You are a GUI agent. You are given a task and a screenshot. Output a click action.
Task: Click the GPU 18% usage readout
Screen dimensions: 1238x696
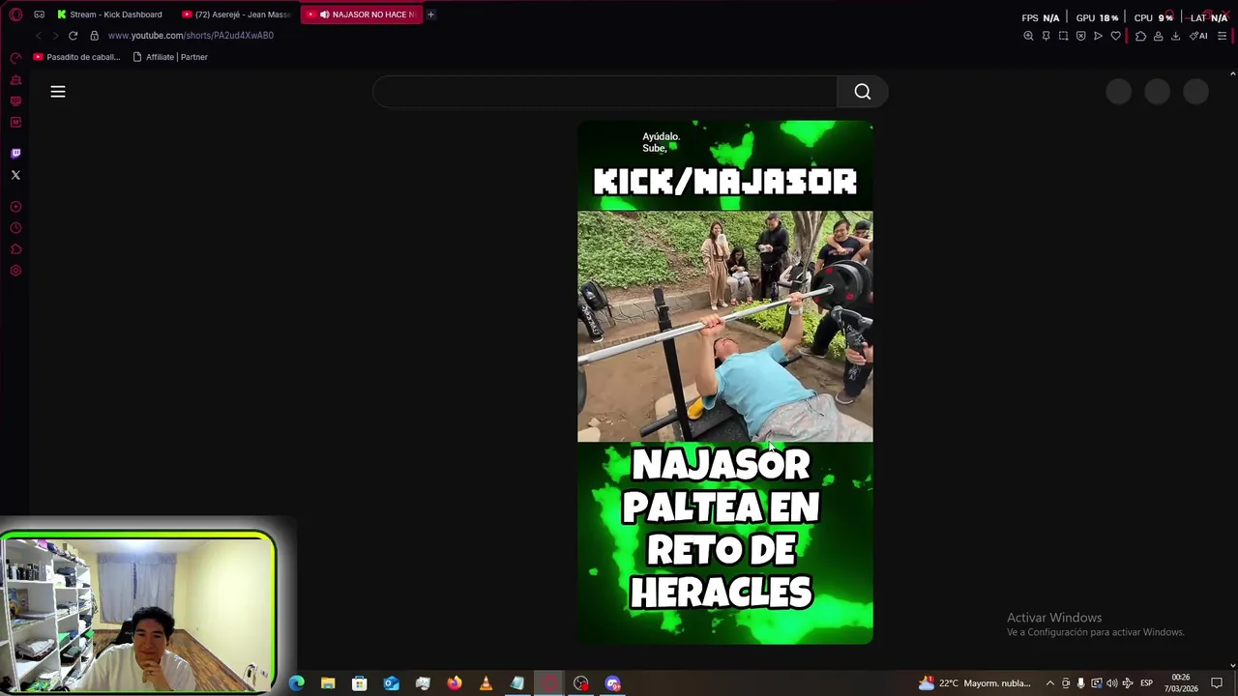click(1097, 17)
